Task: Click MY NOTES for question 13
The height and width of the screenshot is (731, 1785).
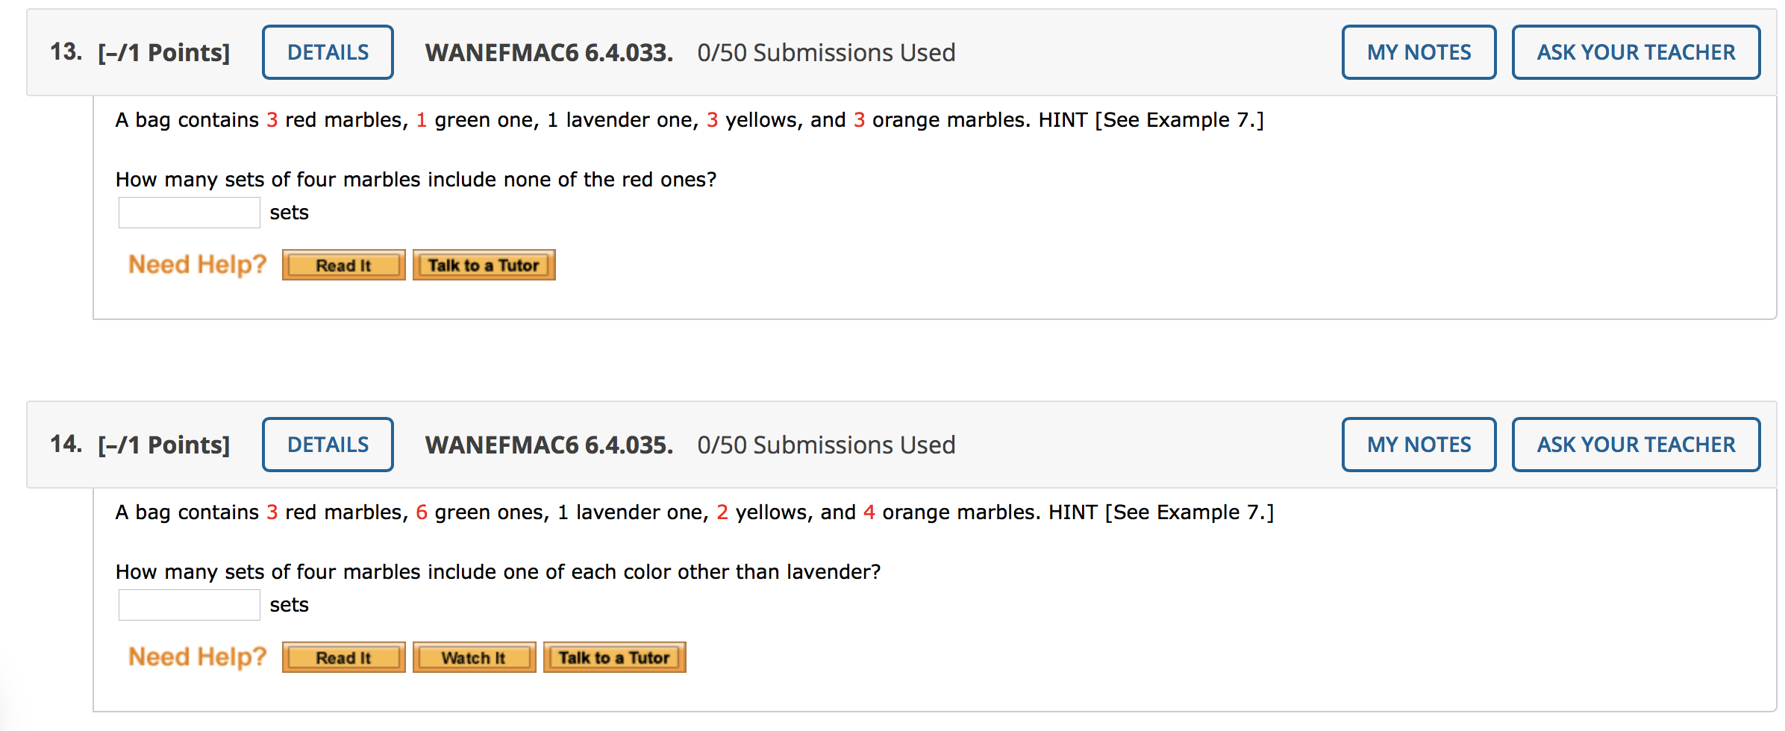Action: coord(1419,52)
